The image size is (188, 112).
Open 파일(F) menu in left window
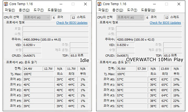point(10,10)
